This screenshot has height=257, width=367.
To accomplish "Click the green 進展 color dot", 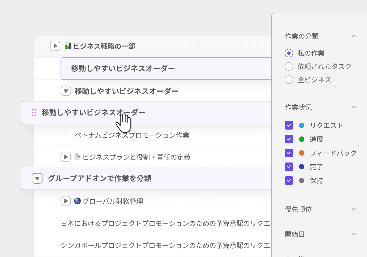I will [302, 139].
